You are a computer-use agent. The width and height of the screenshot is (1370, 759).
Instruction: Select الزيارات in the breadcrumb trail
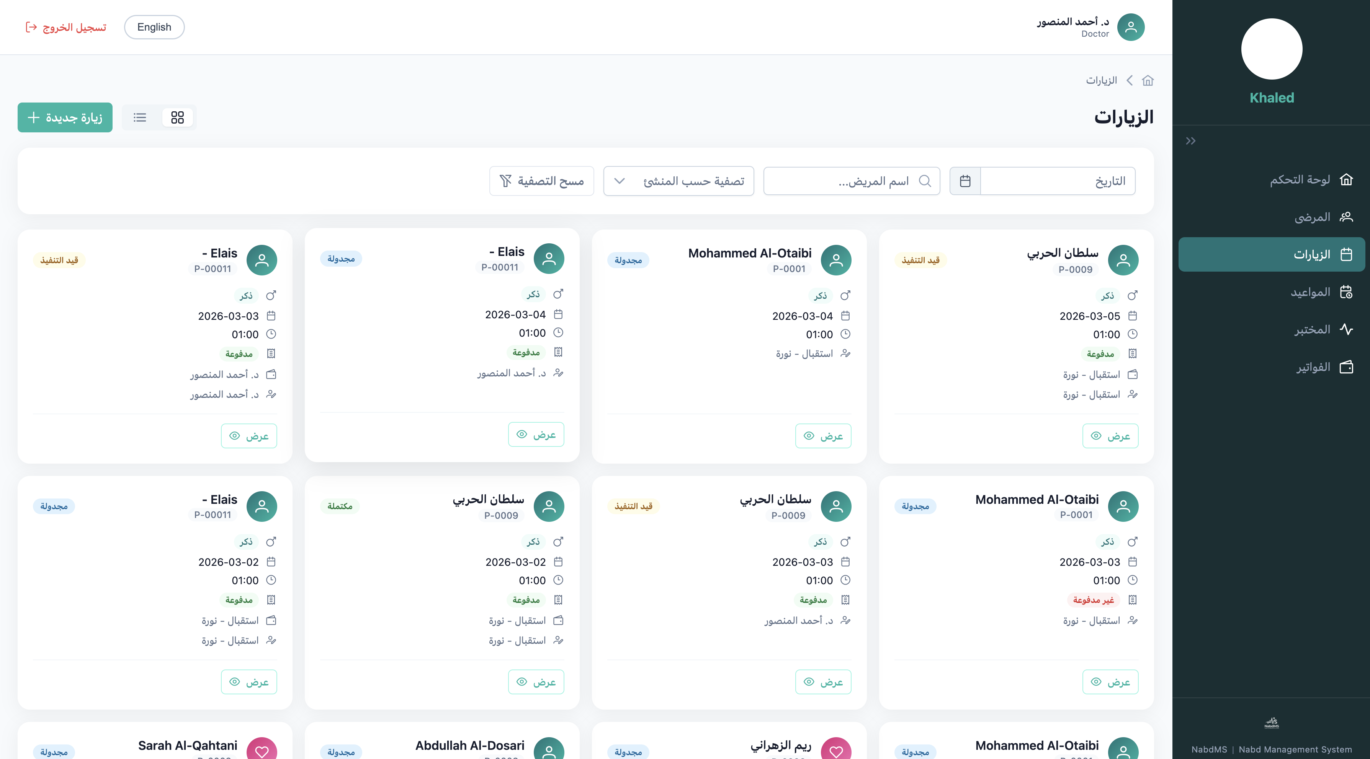tap(1102, 80)
